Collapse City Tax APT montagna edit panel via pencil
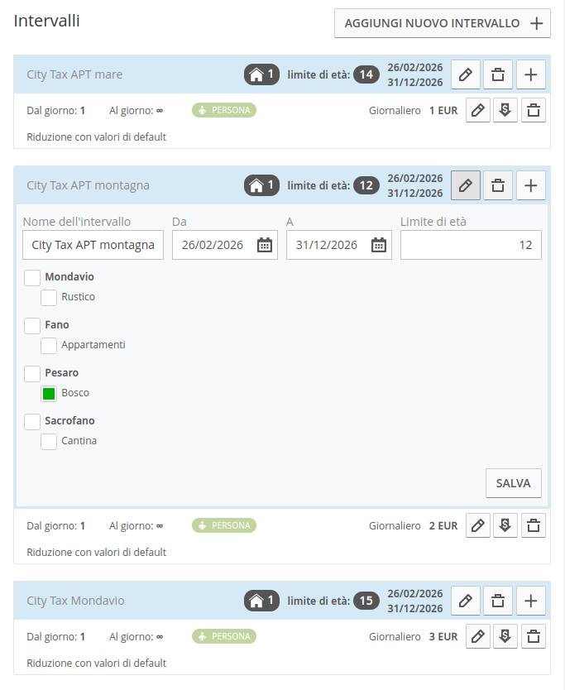This screenshot has width=565, height=690. coord(465,185)
